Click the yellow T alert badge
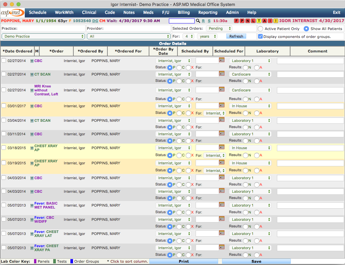 259,21
